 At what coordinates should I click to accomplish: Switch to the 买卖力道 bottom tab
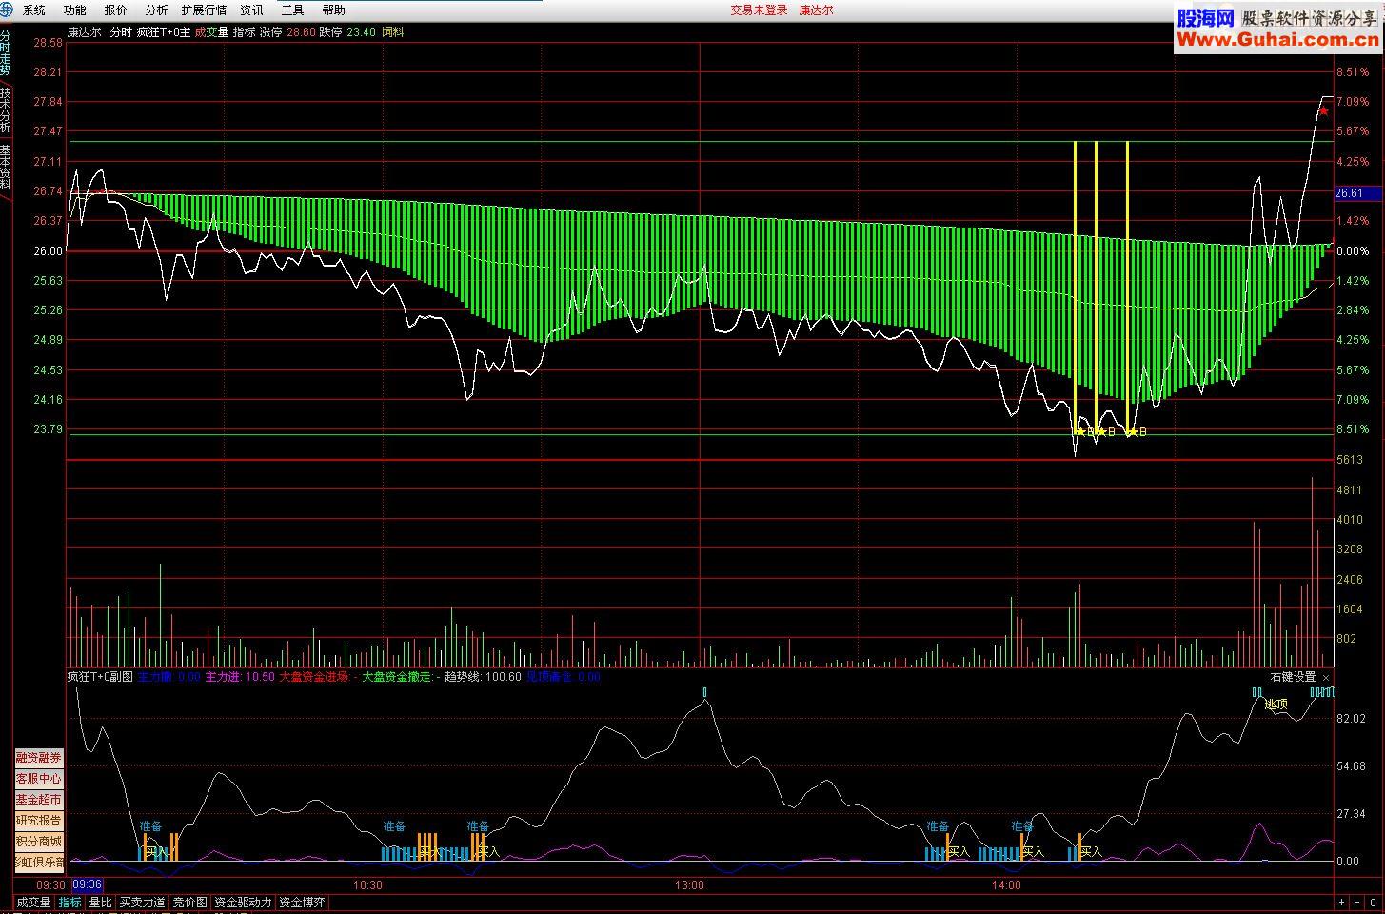[x=142, y=903]
